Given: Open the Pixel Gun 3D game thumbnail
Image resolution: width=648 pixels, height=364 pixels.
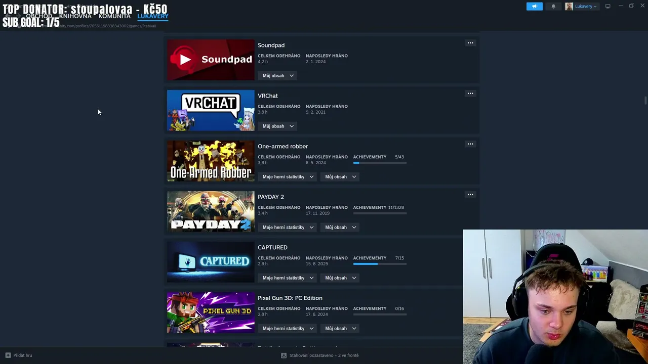Looking at the screenshot, I should tap(211, 312).
